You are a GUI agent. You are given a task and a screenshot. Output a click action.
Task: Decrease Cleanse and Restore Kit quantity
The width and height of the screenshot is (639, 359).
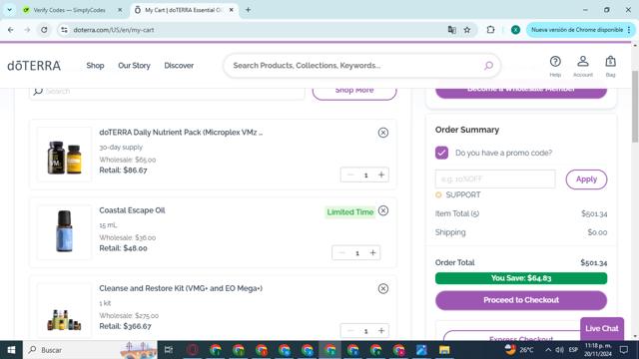click(x=350, y=330)
